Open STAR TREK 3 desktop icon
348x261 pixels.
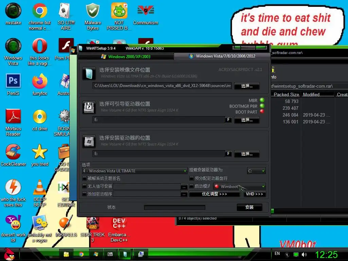point(92,229)
